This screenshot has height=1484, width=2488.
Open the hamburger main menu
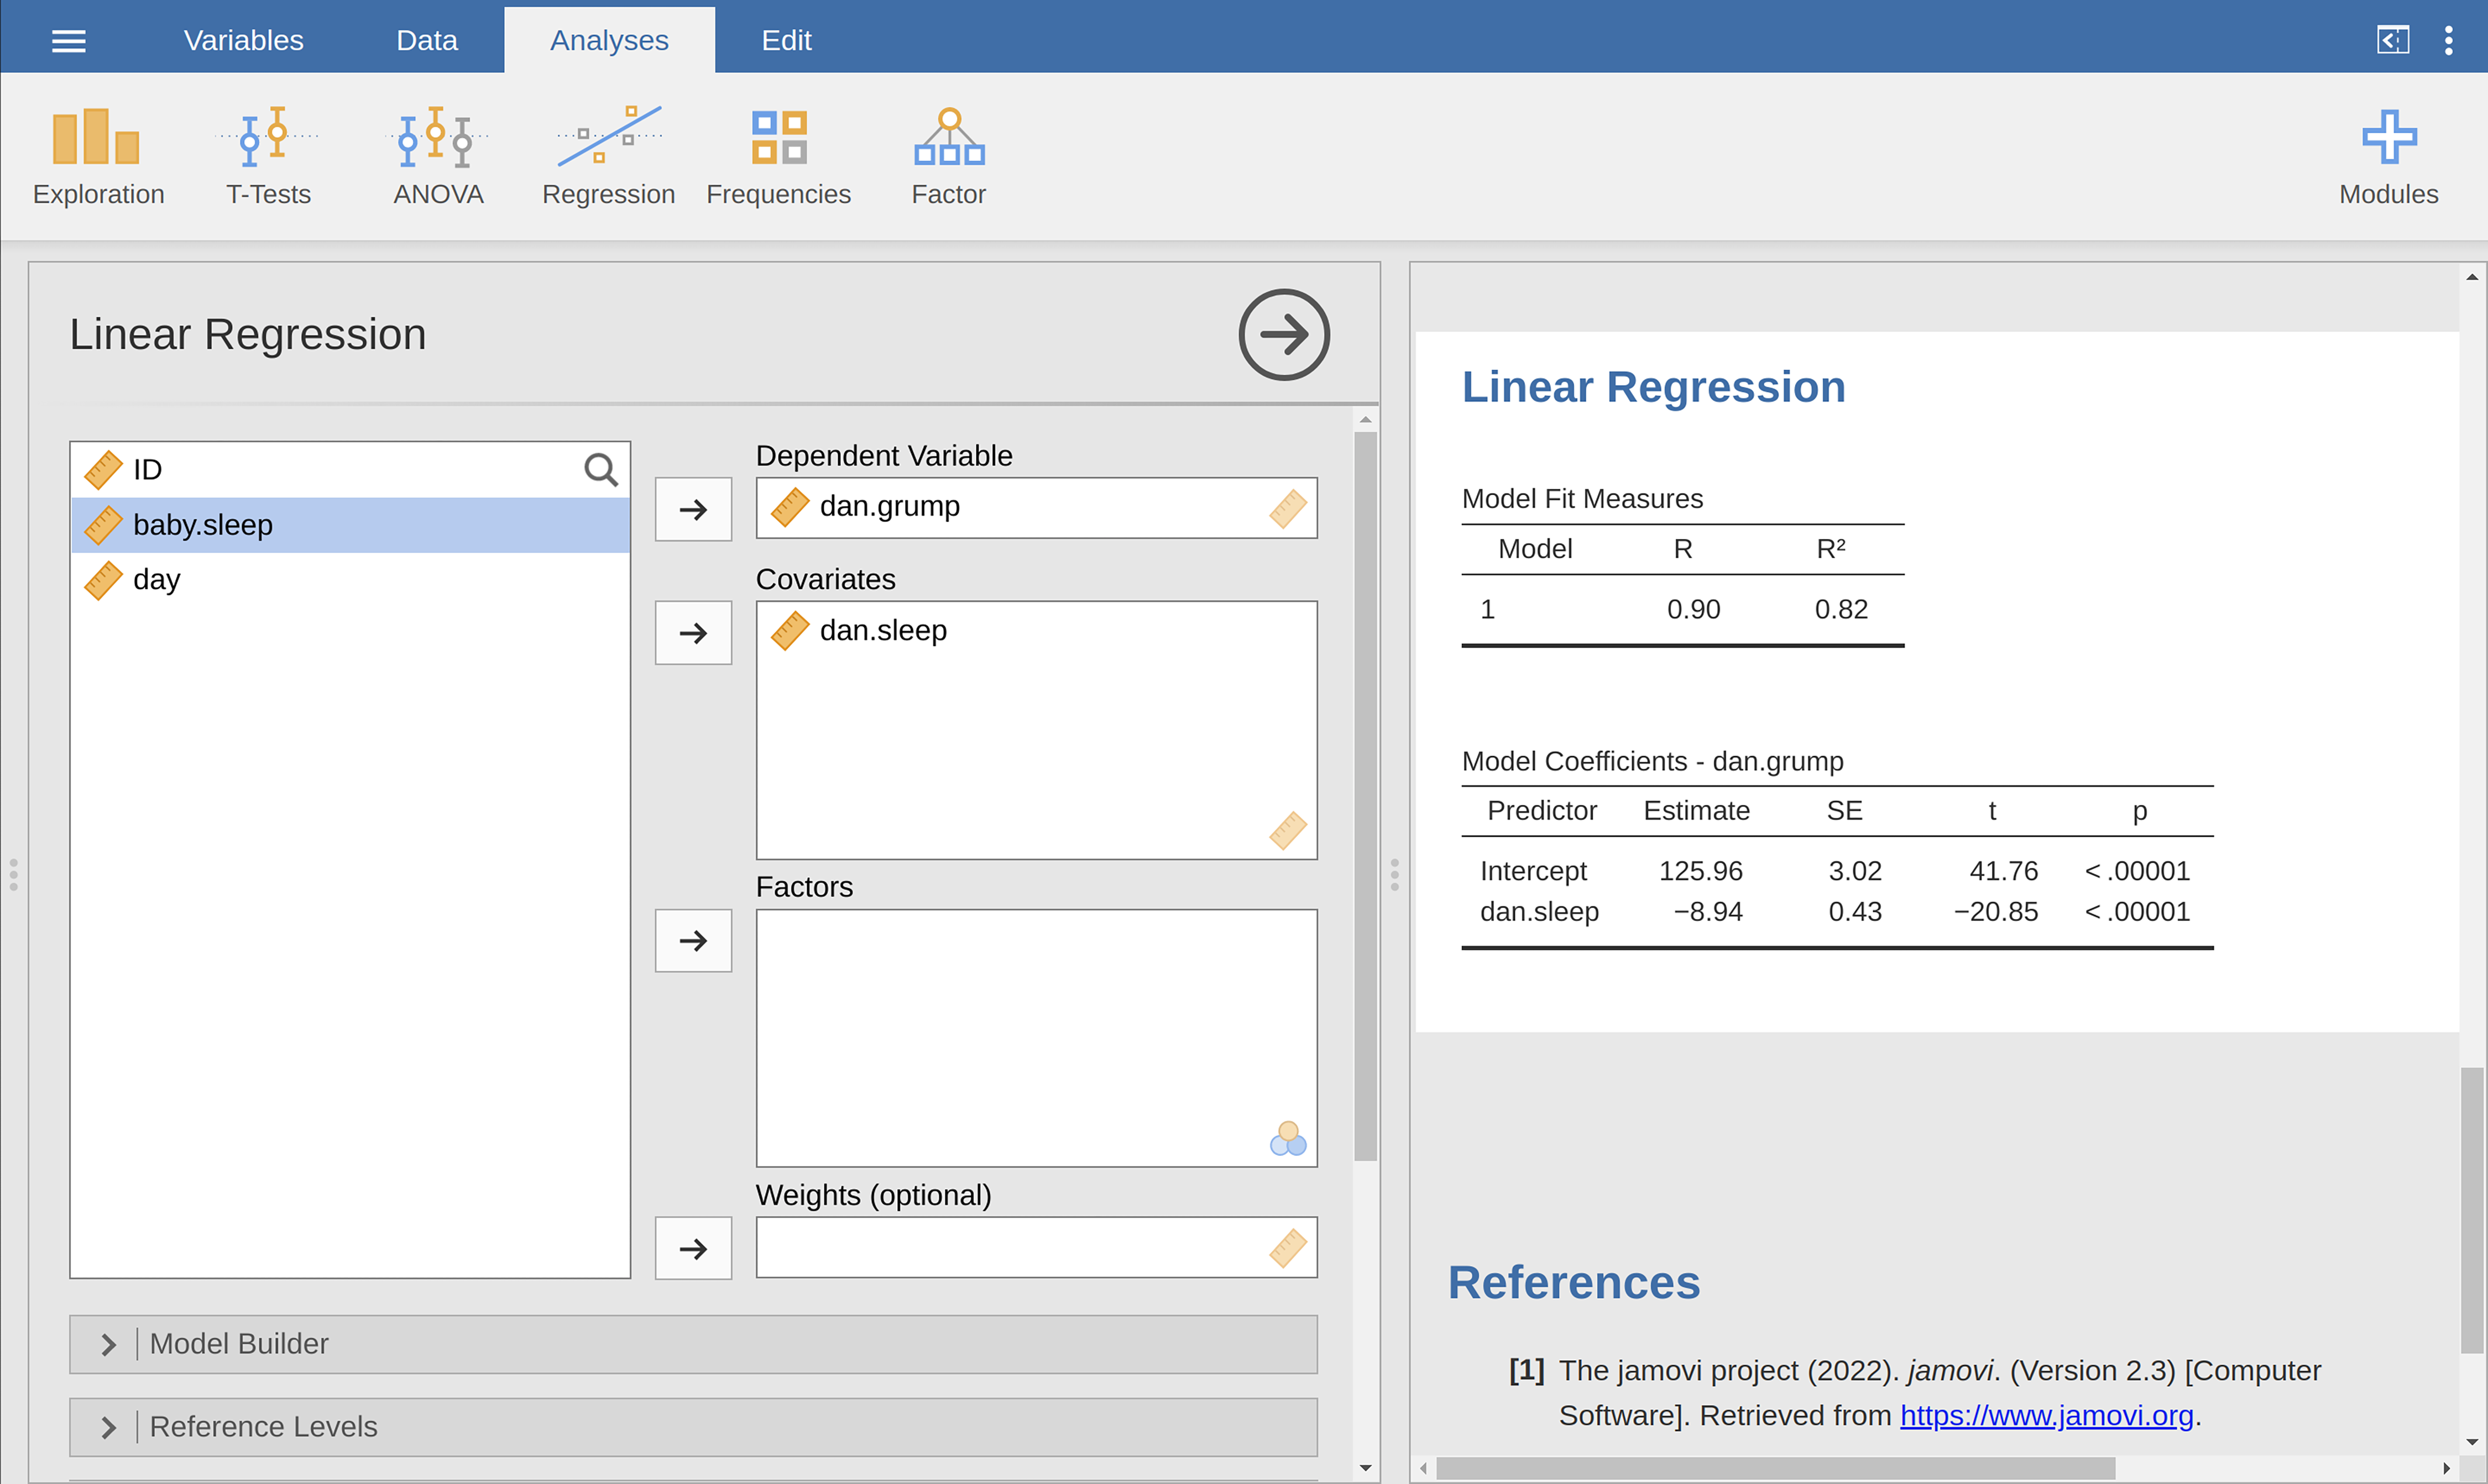[x=68, y=40]
